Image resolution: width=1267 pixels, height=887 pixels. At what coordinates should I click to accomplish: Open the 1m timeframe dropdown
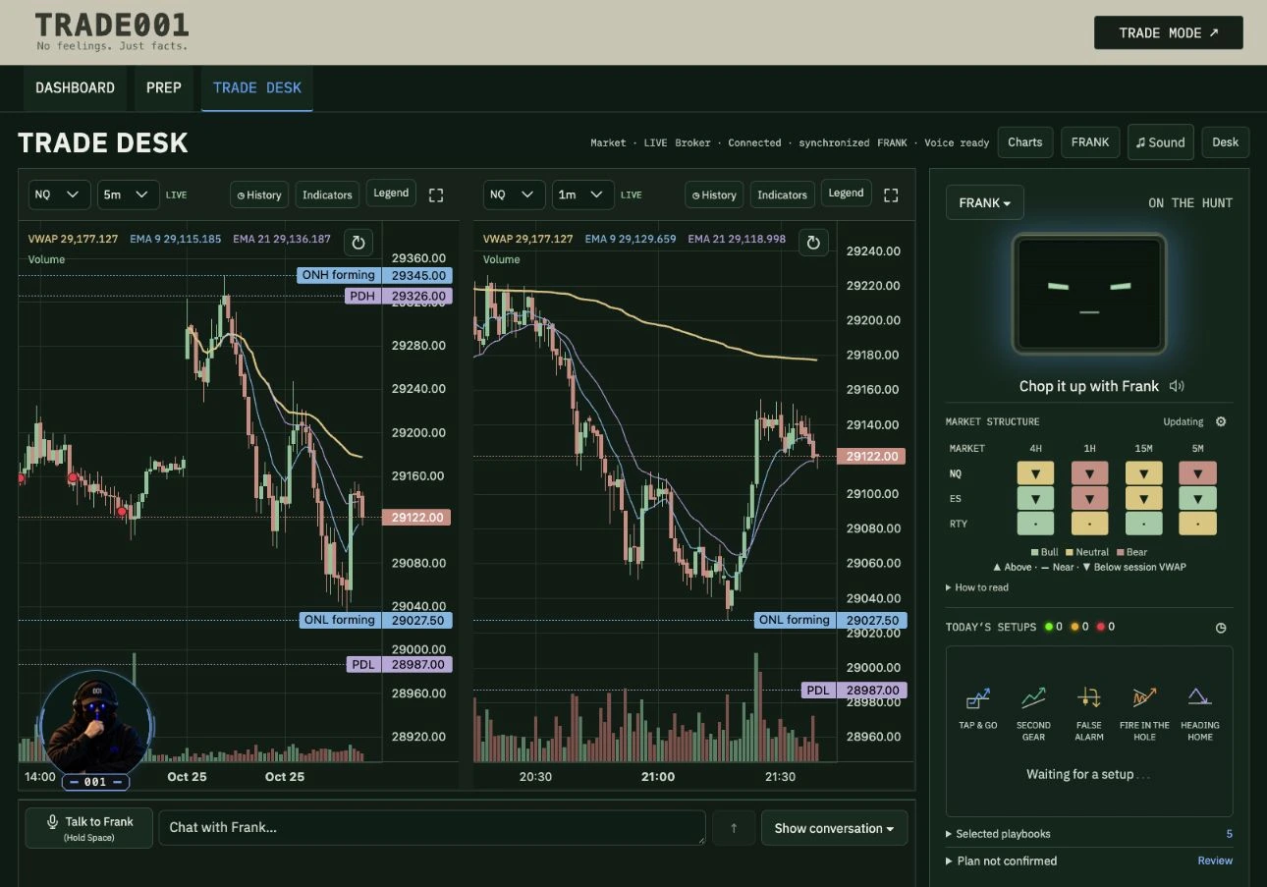582,194
